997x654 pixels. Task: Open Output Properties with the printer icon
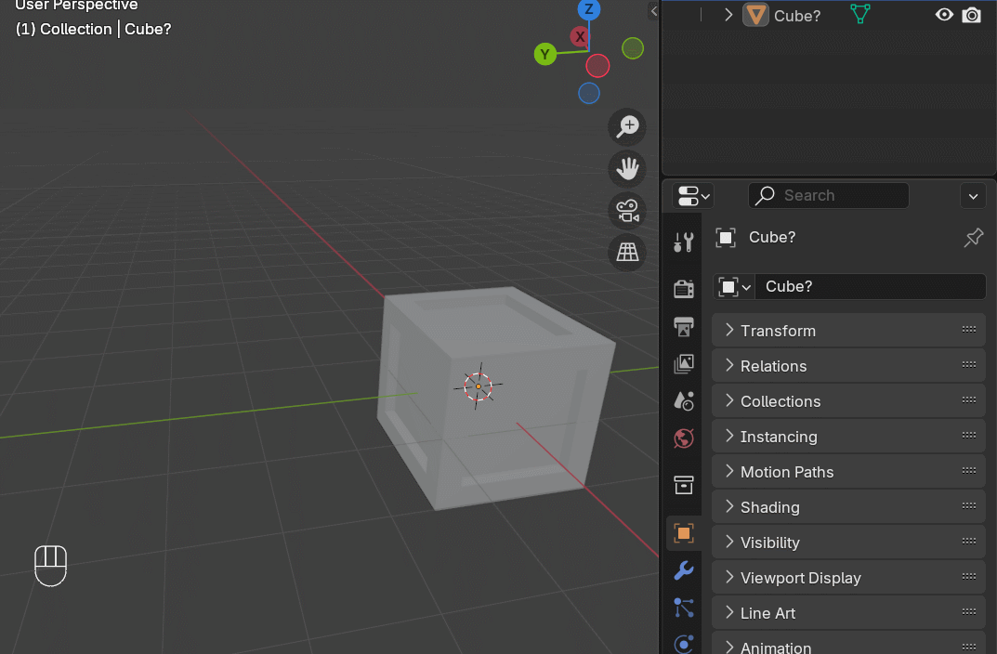pyautogui.click(x=683, y=327)
